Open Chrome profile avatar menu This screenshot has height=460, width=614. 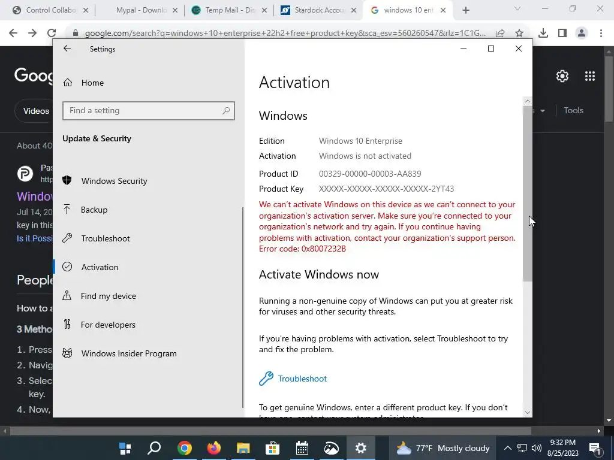582,34
